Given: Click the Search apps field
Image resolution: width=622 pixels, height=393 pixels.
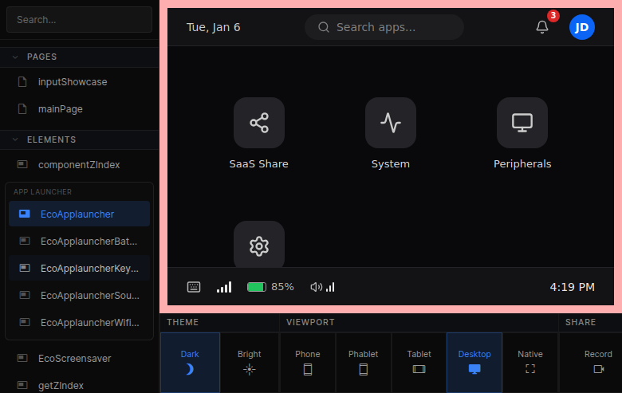Looking at the screenshot, I should [x=384, y=27].
